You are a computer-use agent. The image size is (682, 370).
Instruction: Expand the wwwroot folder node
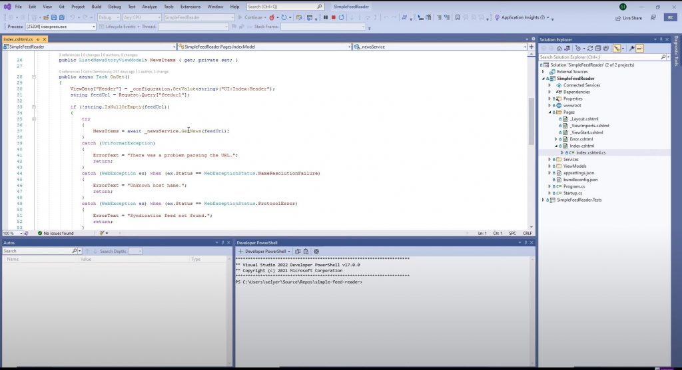(x=549, y=105)
